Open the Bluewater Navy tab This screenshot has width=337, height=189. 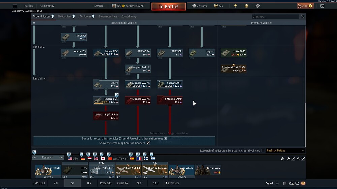point(108,16)
